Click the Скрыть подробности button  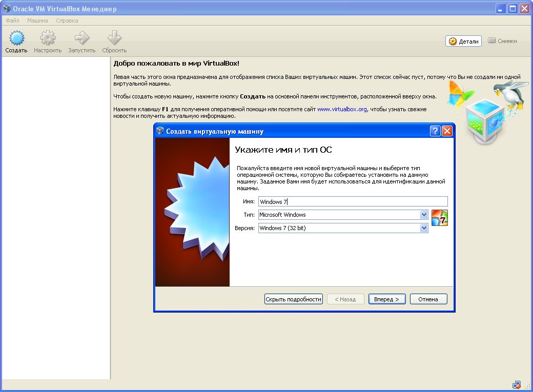coord(293,299)
